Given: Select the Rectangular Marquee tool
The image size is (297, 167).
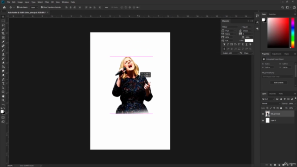Looking at the screenshot, I should coord(3,21).
